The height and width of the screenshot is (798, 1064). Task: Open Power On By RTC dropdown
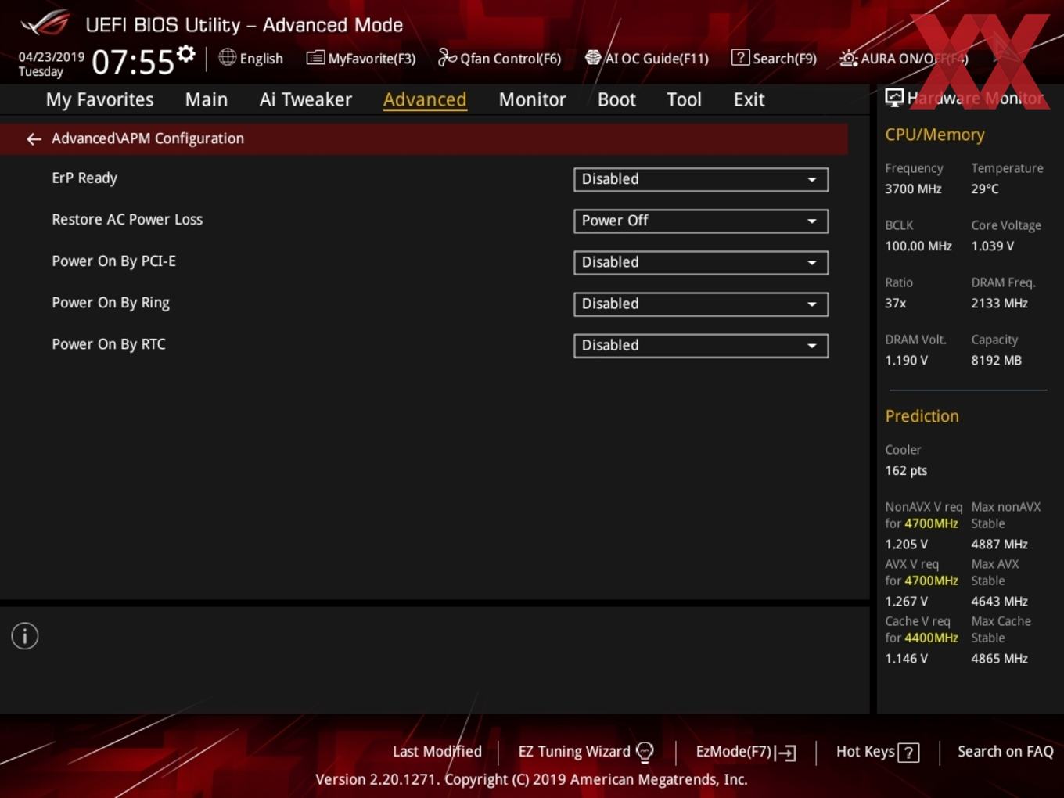coord(701,345)
